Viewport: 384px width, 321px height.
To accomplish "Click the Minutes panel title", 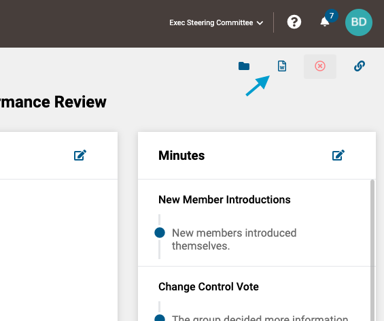I will (x=181, y=155).
